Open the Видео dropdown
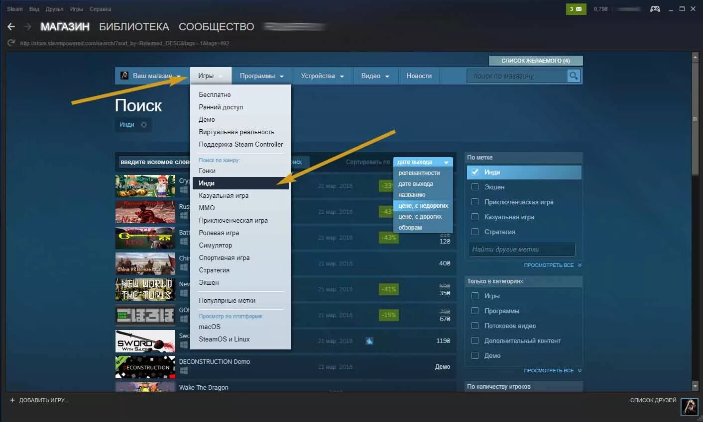Viewport: 703px width, 422px height. click(375, 76)
